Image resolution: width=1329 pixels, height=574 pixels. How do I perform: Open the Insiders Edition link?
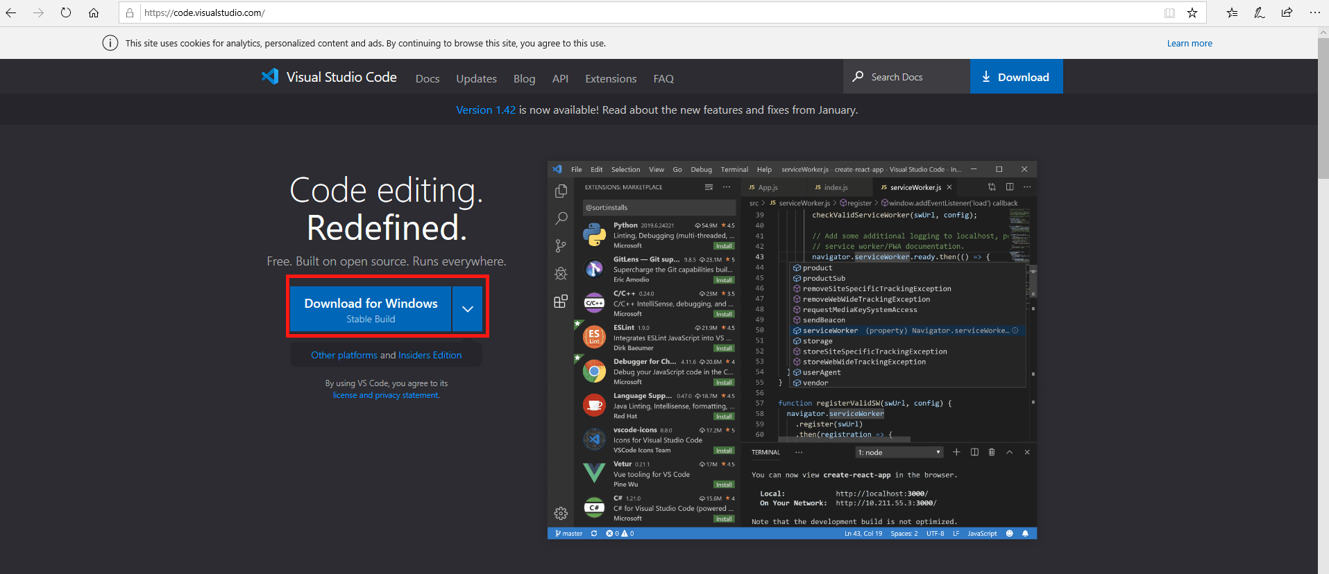tap(430, 355)
